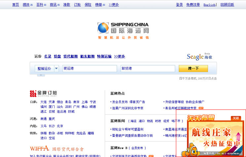Expand the small arrow tab below search bar
Screen dimensions: 246x157
pos(41,75)
